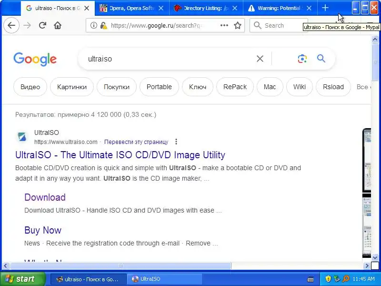Screen dimensions: 381x286
Task: Select the Wiki suggestion chip
Action: coord(300,87)
